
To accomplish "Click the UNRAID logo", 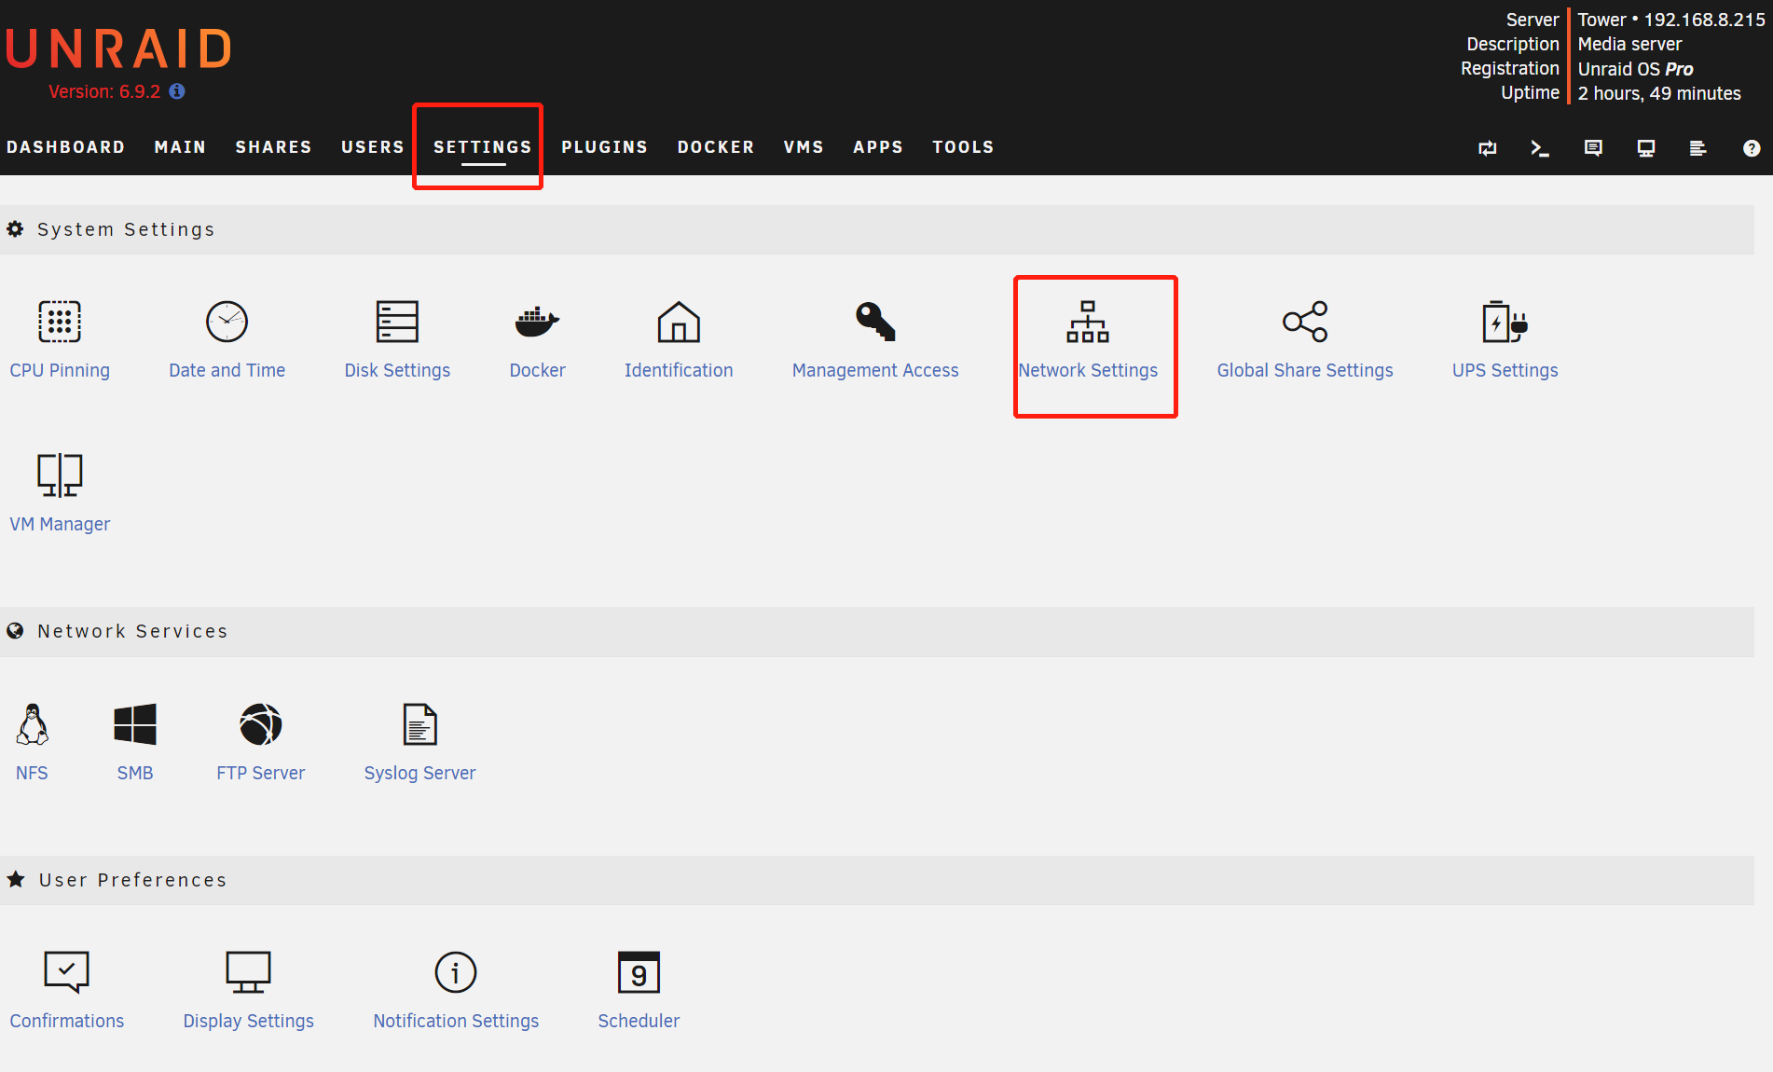I will (118, 48).
